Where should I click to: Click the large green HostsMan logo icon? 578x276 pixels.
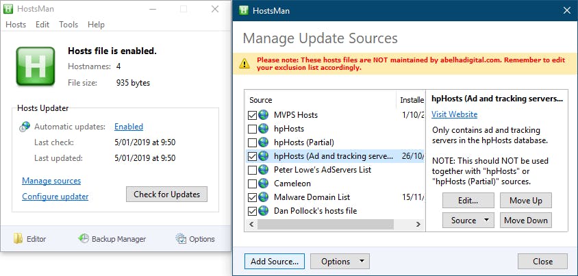(35, 66)
